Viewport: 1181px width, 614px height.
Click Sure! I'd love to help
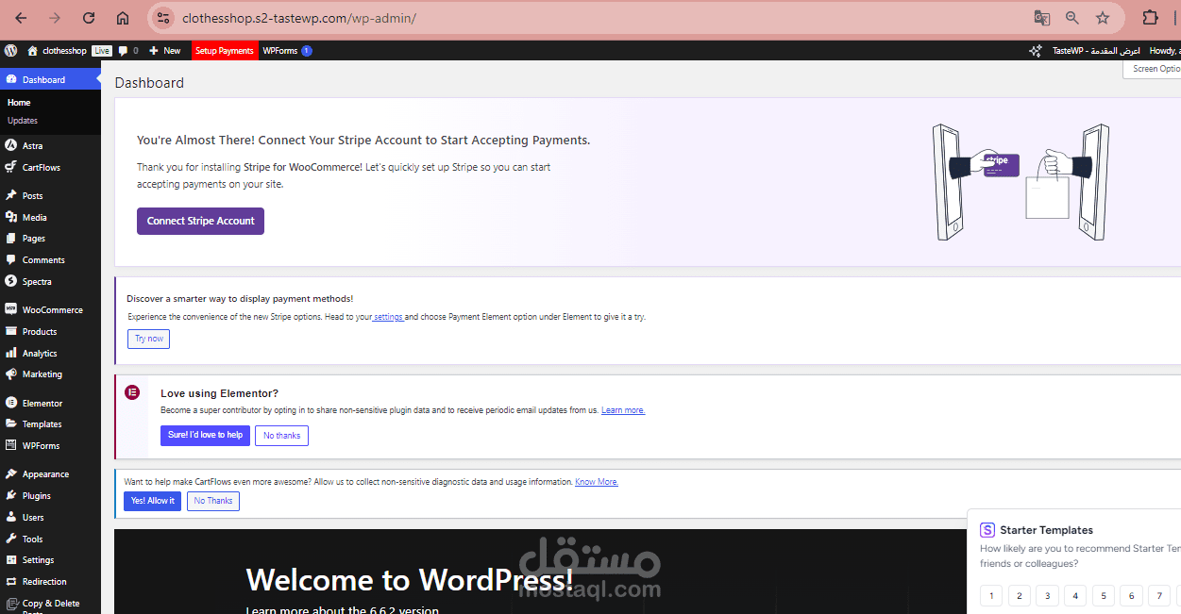point(205,435)
